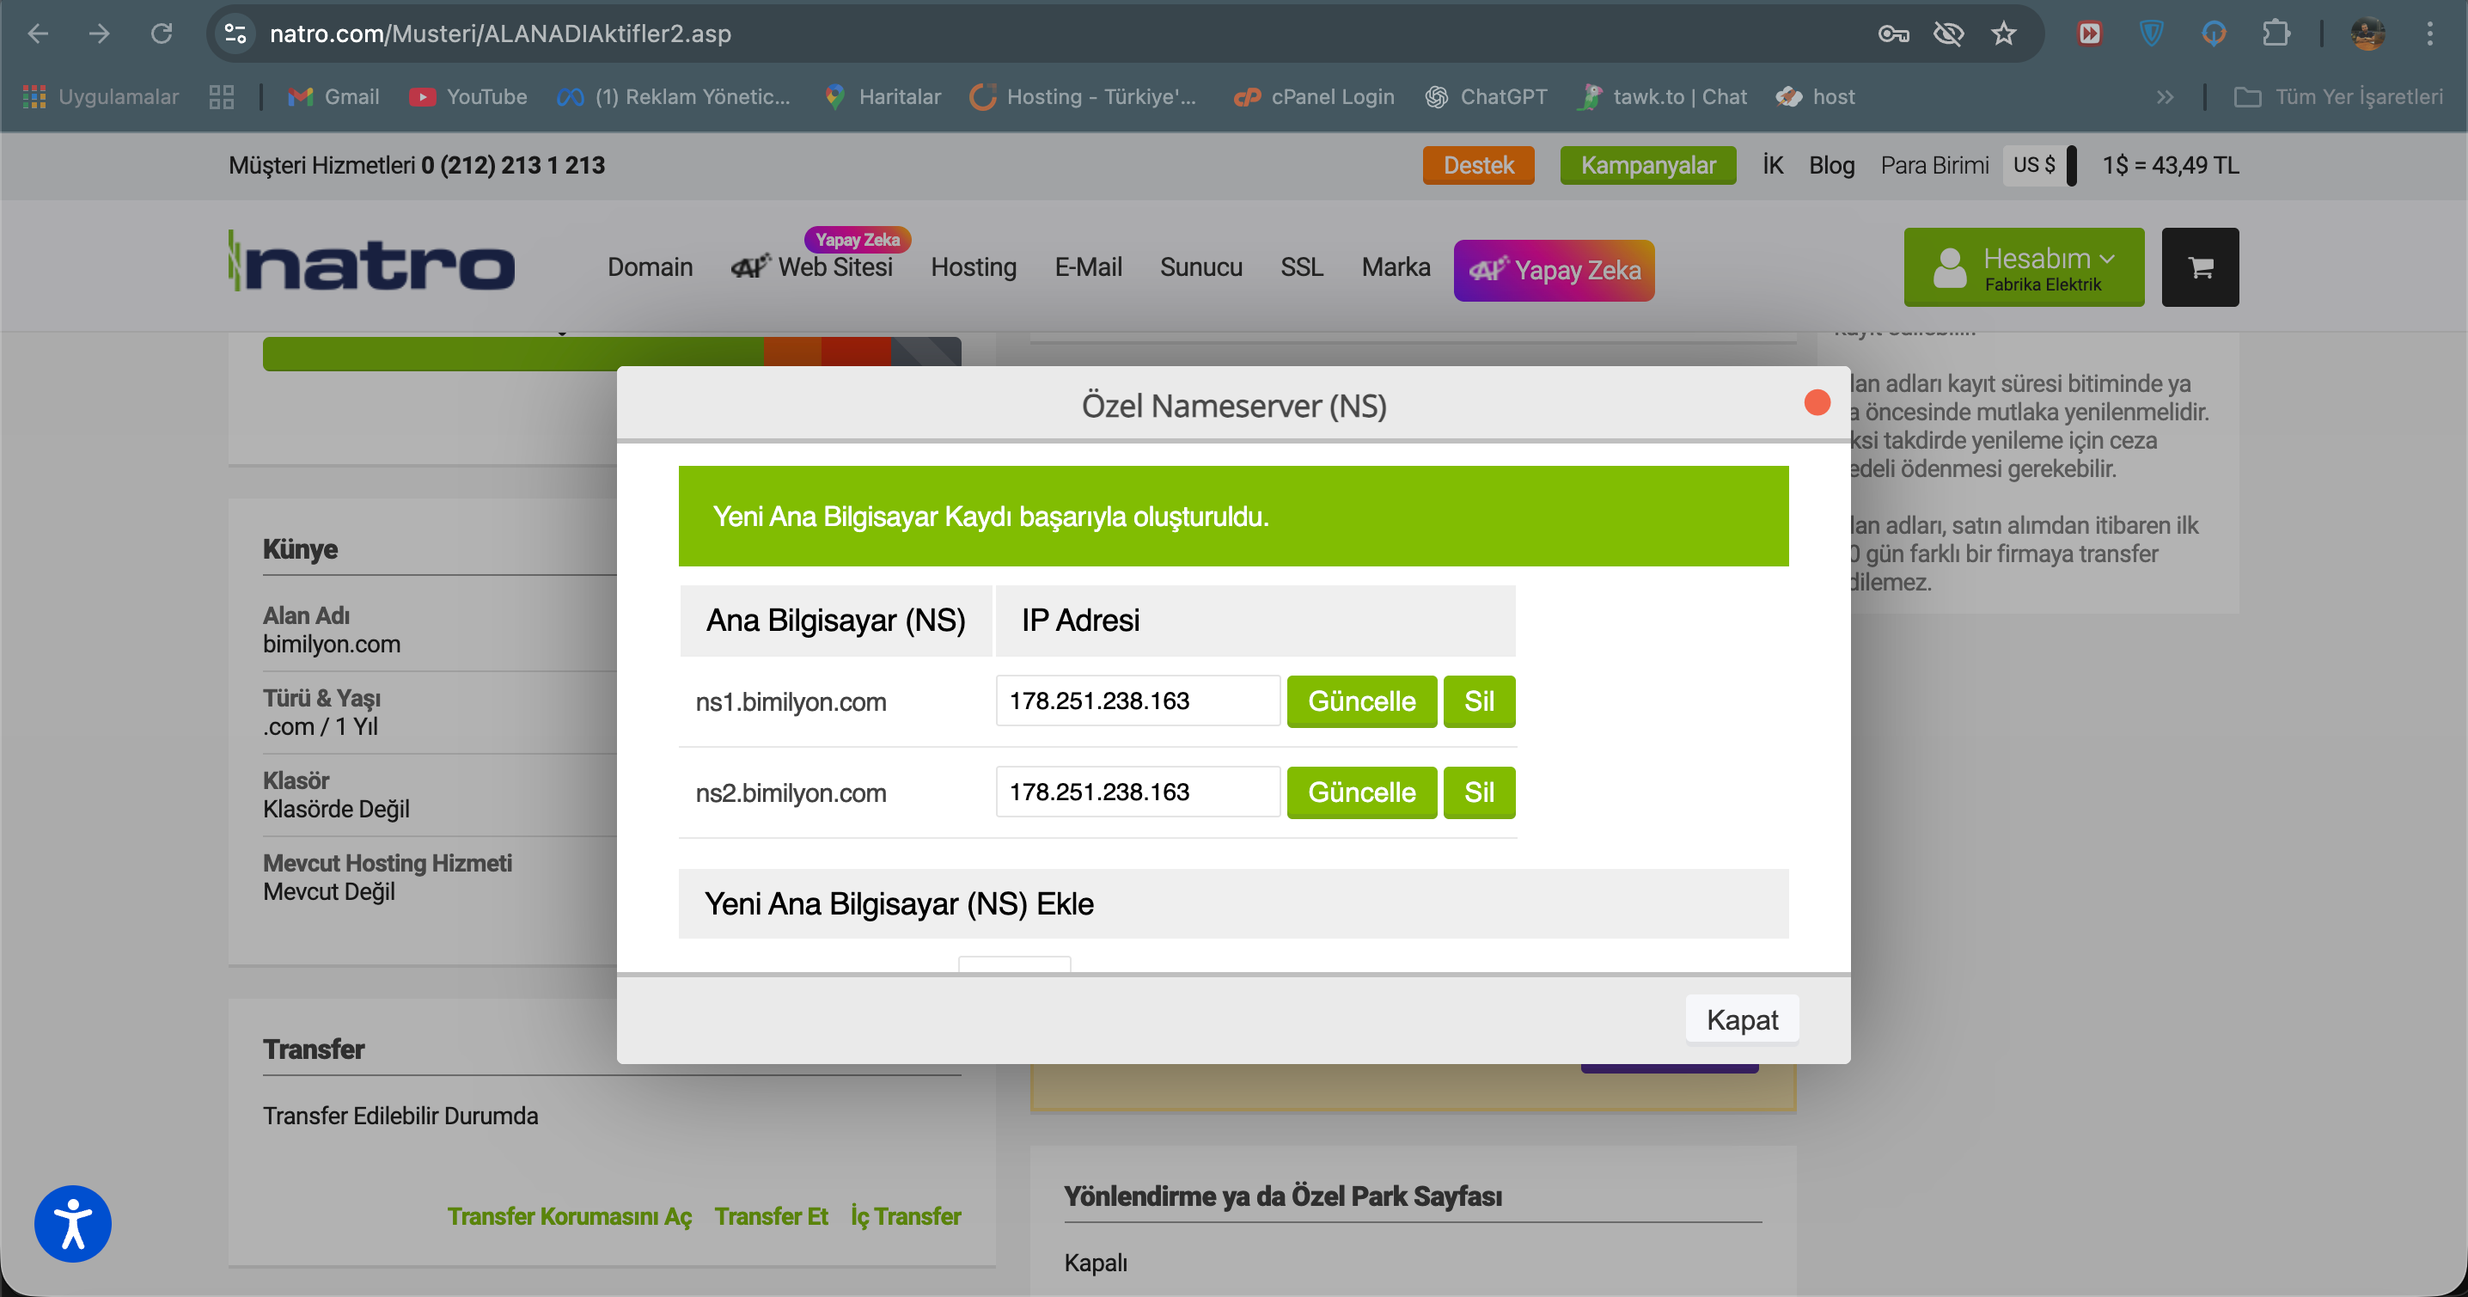
Task: Open the E-Mail menu
Action: pyautogui.click(x=1089, y=266)
